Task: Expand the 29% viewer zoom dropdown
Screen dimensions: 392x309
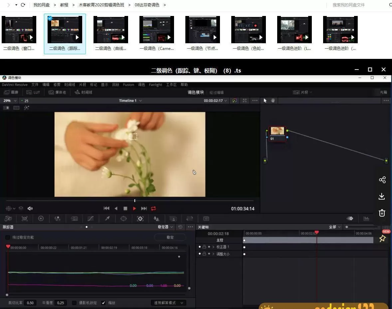Action: (x=9, y=100)
